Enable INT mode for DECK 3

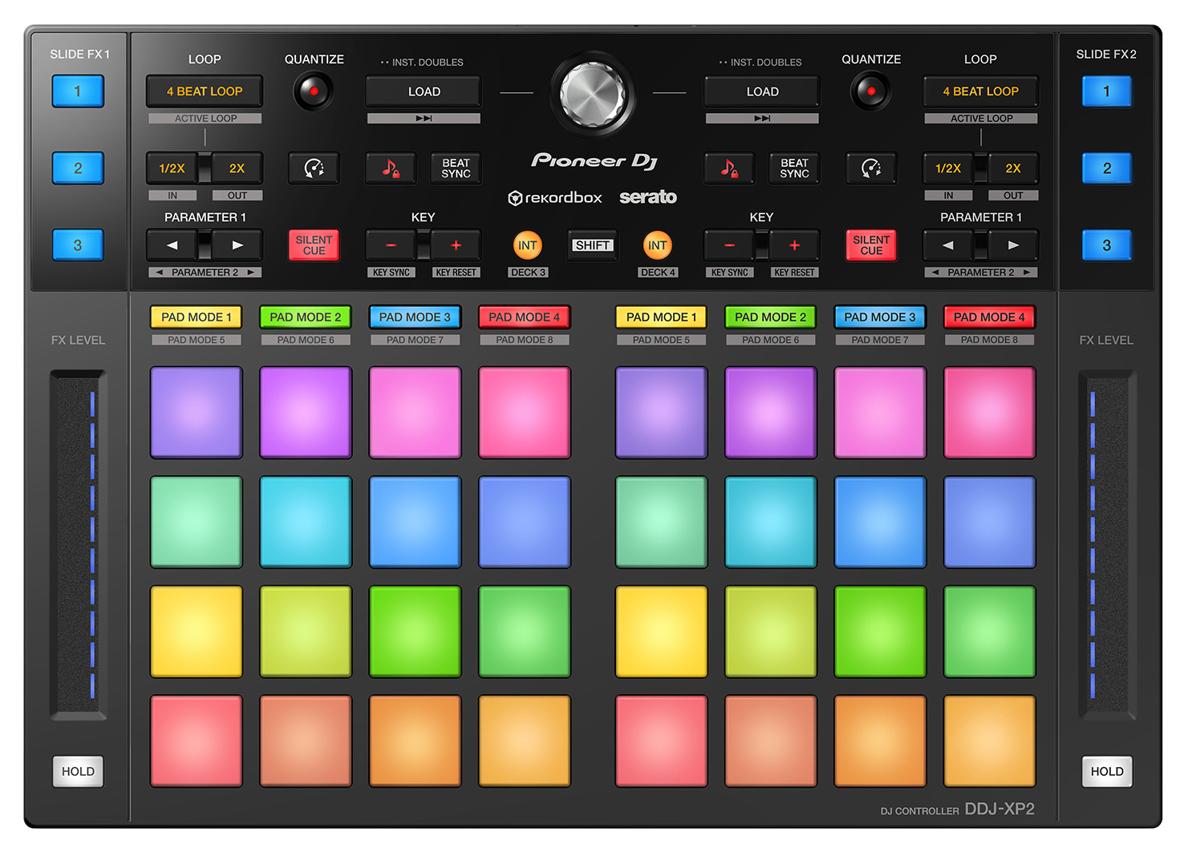527,245
